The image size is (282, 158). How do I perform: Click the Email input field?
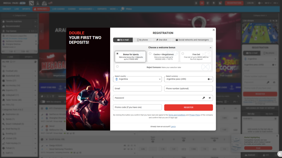pyautogui.click(x=137, y=88)
